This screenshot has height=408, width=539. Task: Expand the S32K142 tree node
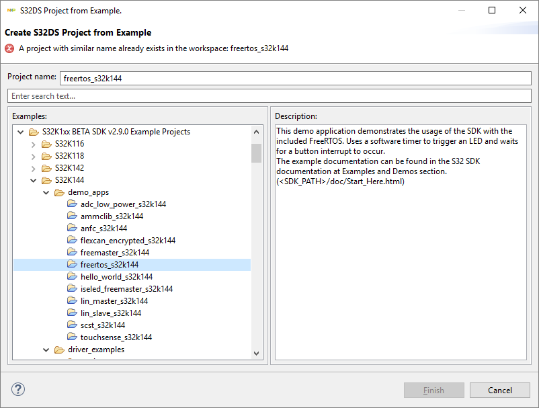tap(34, 169)
